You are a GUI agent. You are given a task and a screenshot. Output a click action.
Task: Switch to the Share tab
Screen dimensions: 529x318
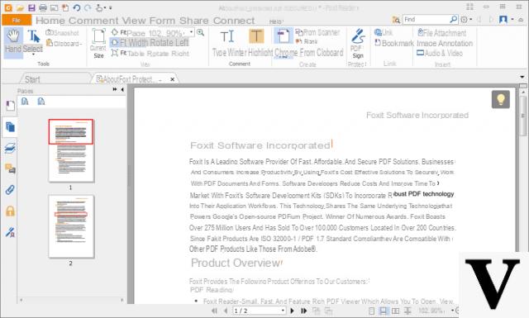(194, 21)
